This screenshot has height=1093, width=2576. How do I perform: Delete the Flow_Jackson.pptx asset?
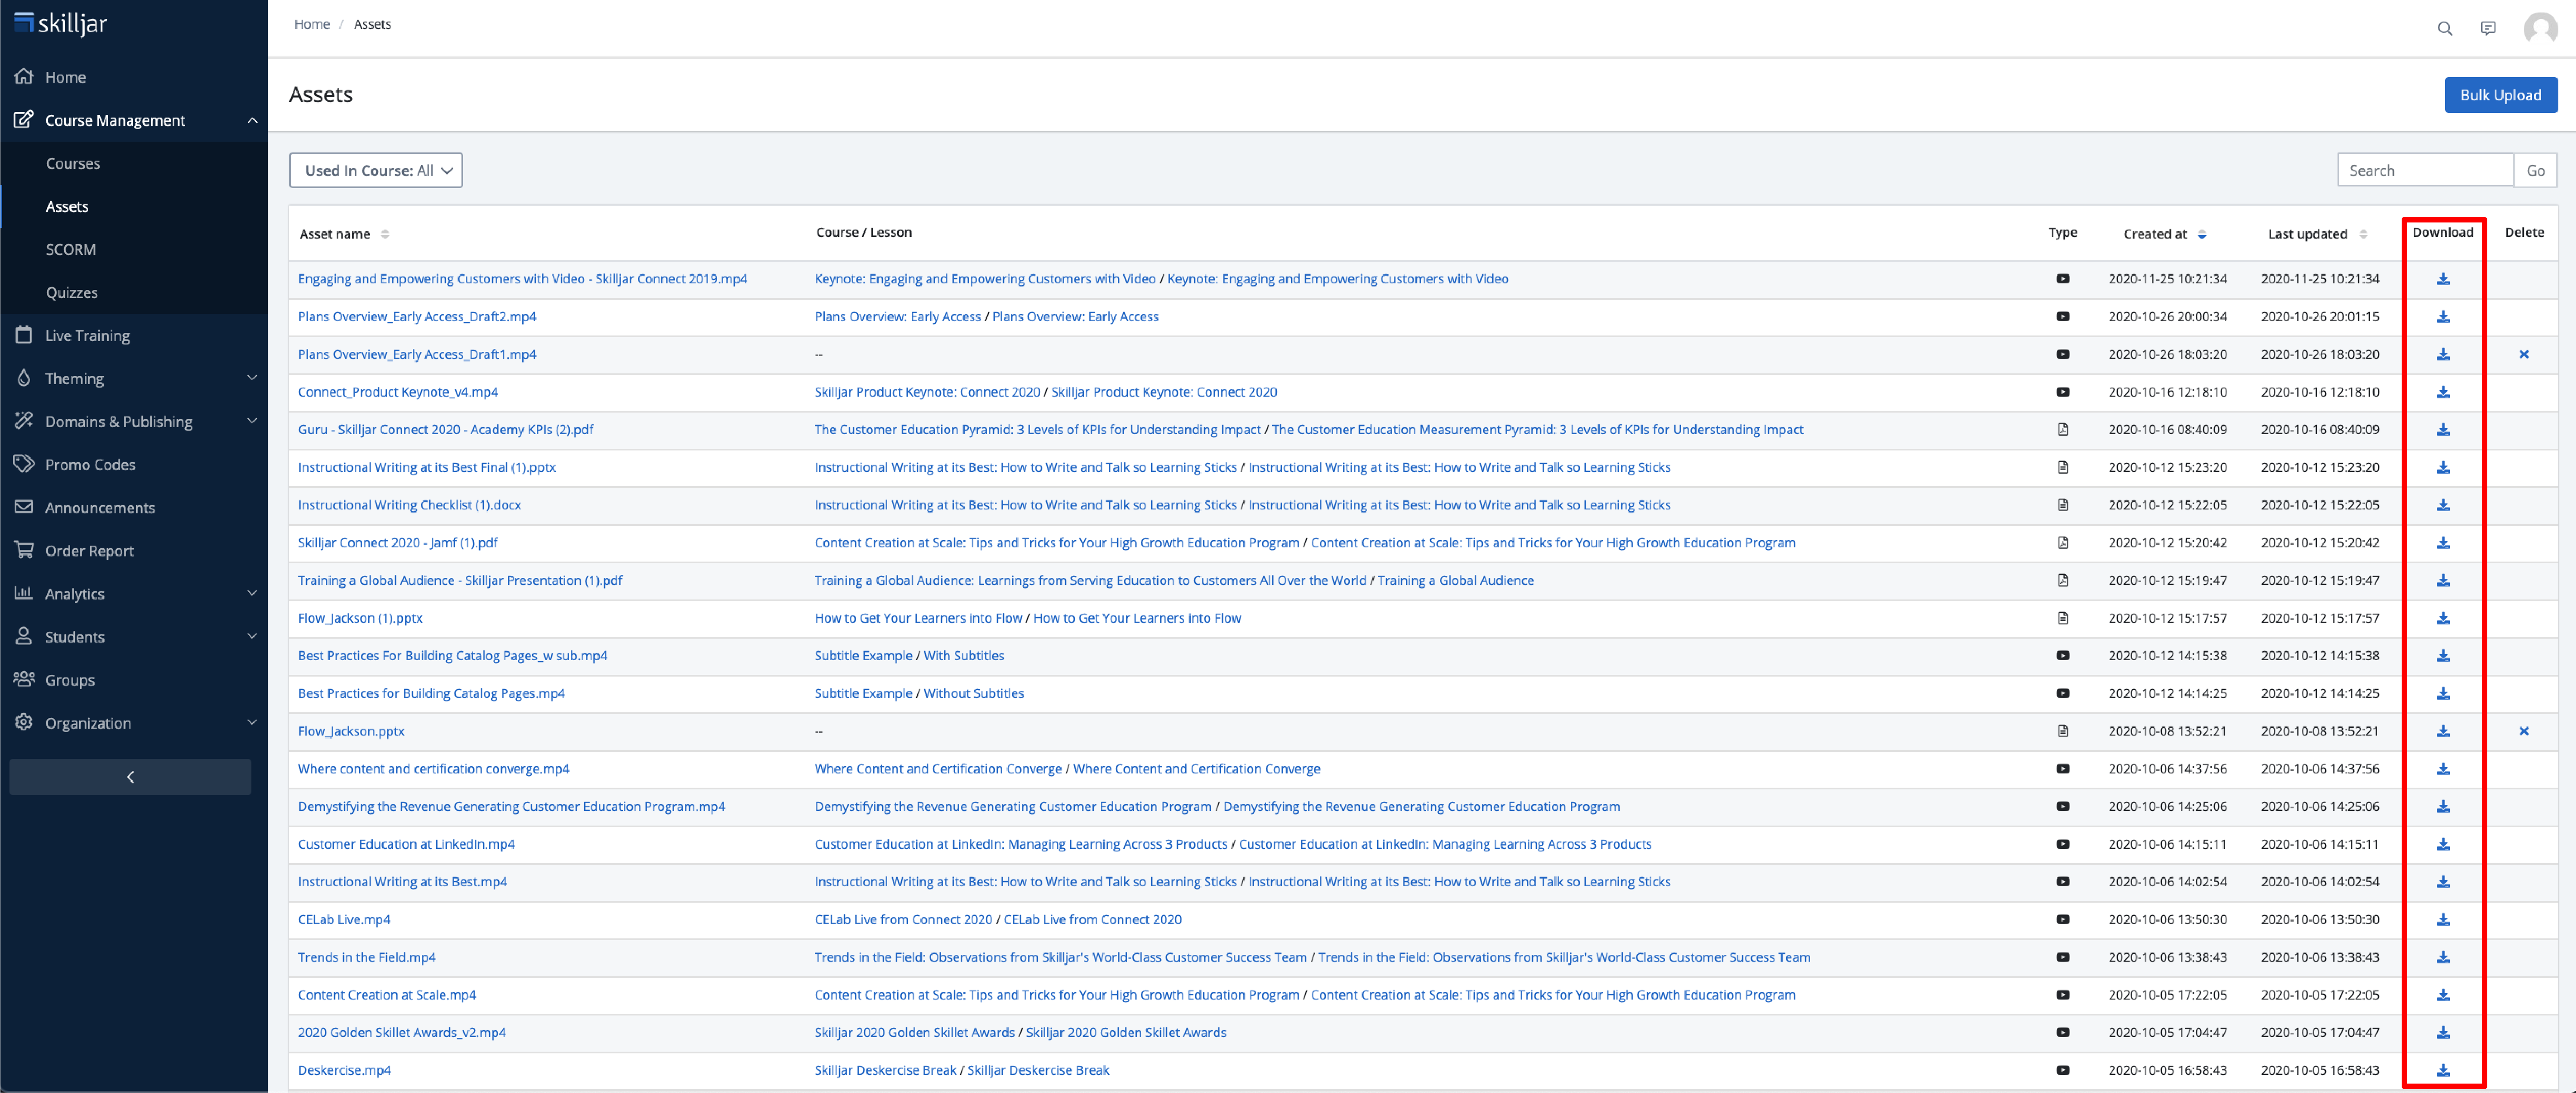pyautogui.click(x=2523, y=731)
